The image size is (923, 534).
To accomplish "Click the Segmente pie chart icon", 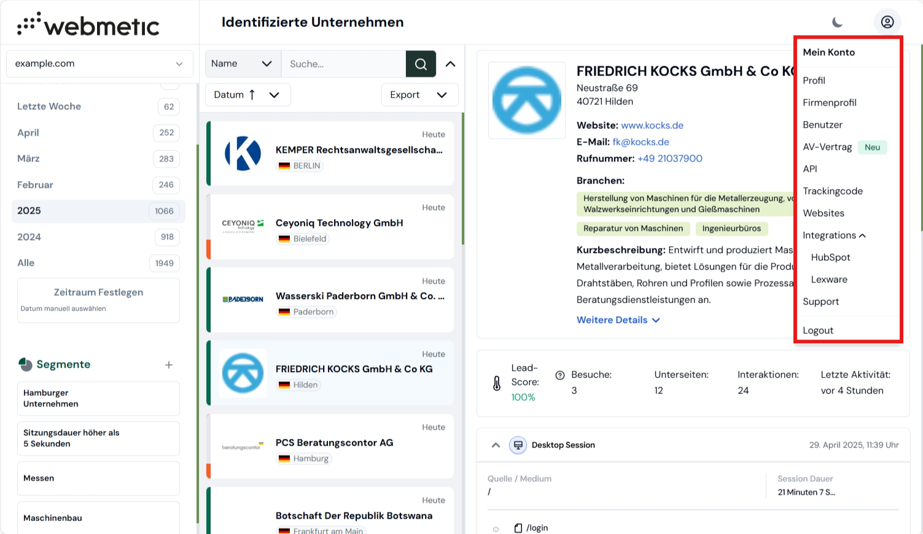I will (25, 365).
